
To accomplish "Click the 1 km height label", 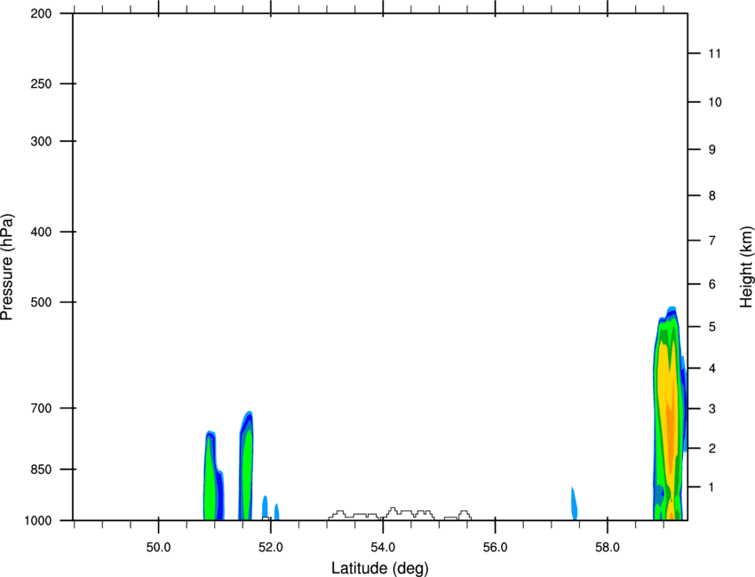I will click(x=712, y=487).
